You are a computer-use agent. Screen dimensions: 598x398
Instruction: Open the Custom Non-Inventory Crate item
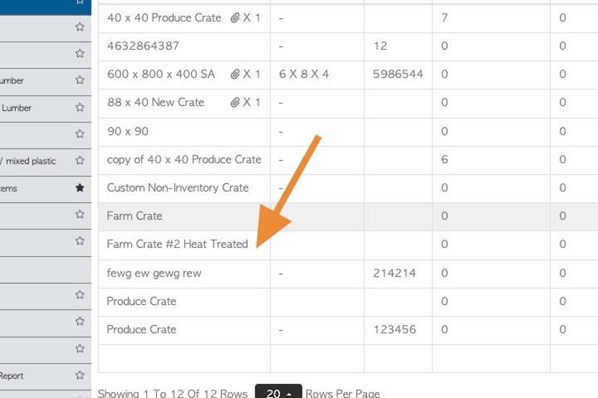(178, 188)
